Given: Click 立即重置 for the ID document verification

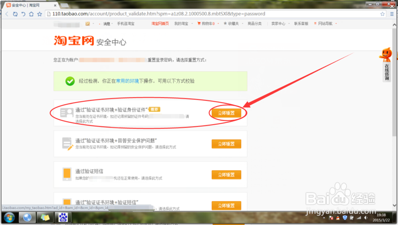Looking at the screenshot, I should tap(226, 113).
